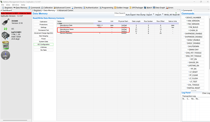Image resolution: width=210 pixels, height=122 pixels.
Task: Select the Data Memory tab
Action: [x=49, y=10]
